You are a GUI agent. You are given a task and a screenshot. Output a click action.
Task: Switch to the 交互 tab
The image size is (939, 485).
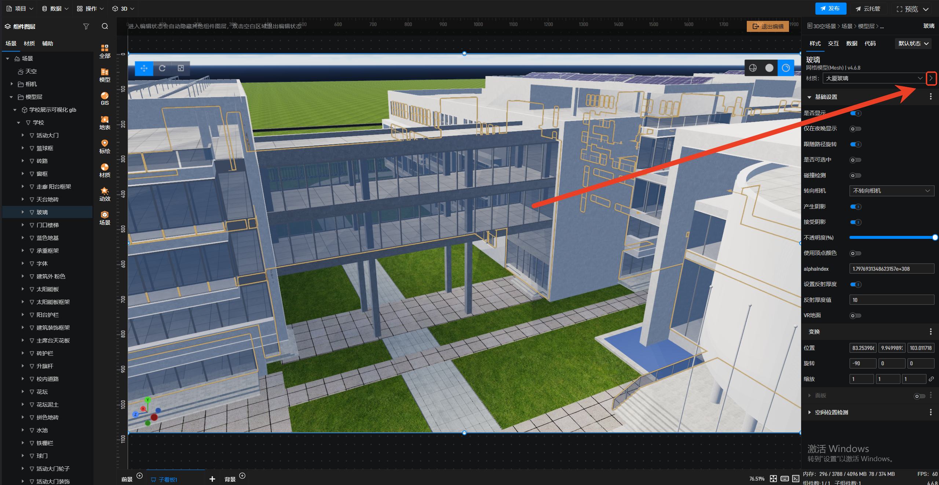click(x=833, y=44)
